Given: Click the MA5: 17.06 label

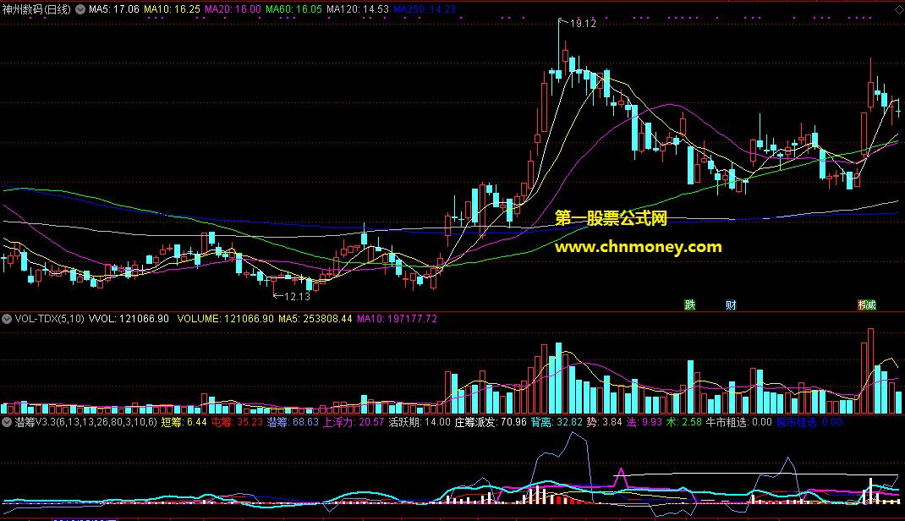Looking at the screenshot, I should (114, 9).
